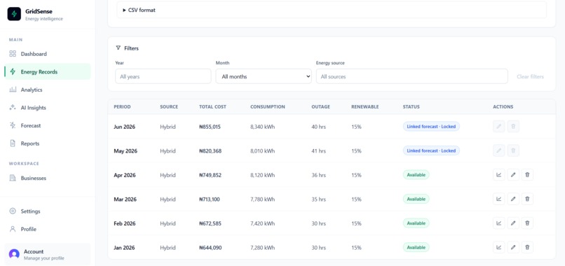Click the 7,780 kWh consumption cell

tap(262, 199)
